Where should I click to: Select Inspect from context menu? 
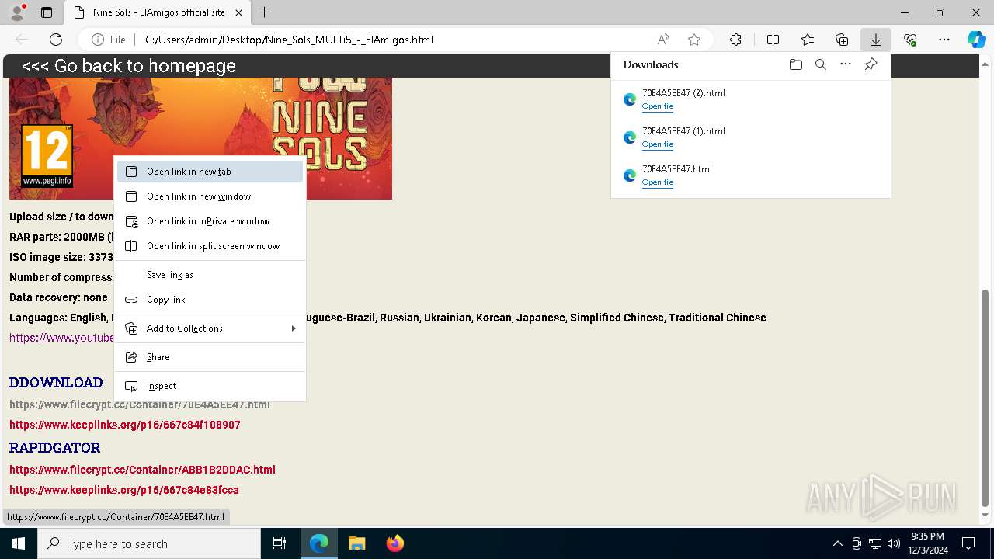click(210, 386)
